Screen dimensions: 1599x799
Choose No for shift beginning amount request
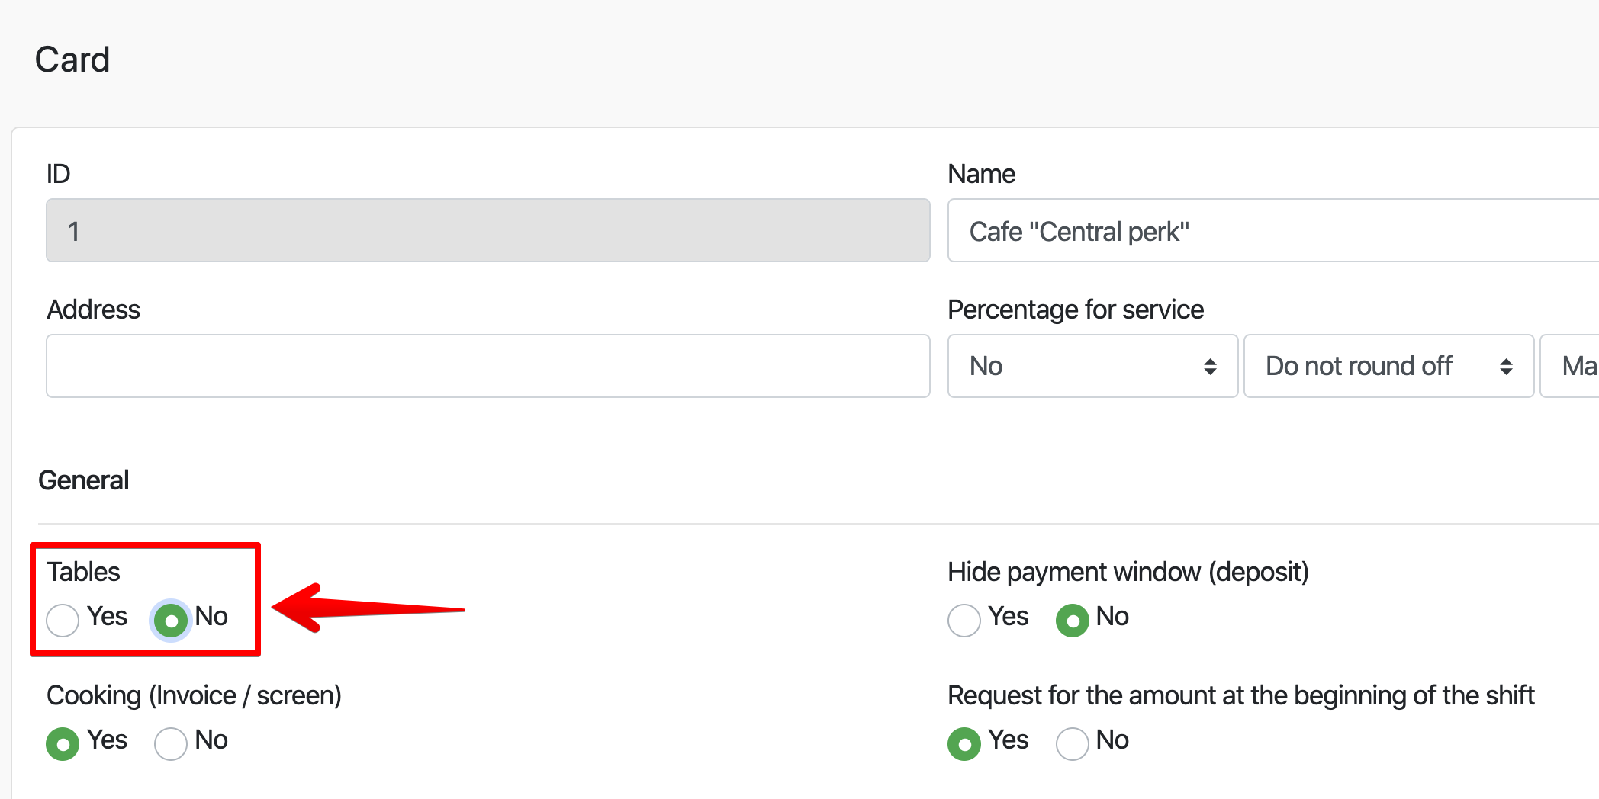(x=1072, y=743)
